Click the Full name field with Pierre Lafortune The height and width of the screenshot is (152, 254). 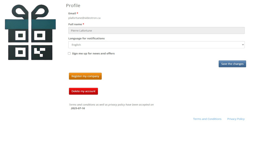coord(156,31)
